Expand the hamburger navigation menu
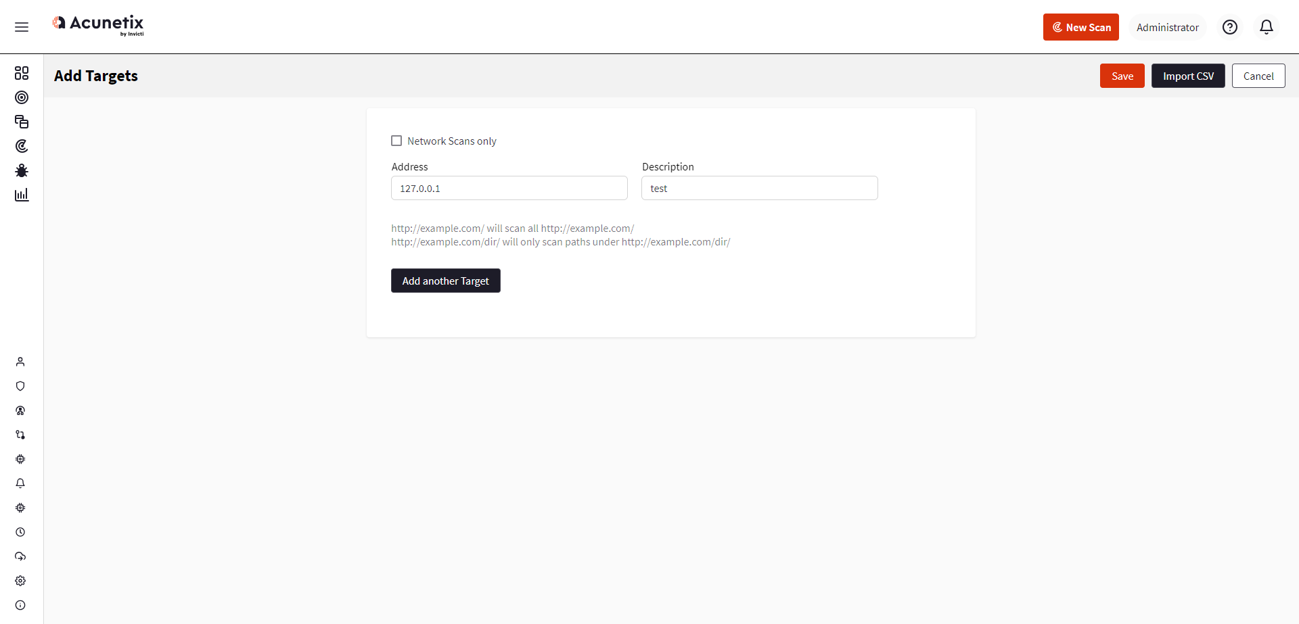The width and height of the screenshot is (1299, 624). [22, 27]
